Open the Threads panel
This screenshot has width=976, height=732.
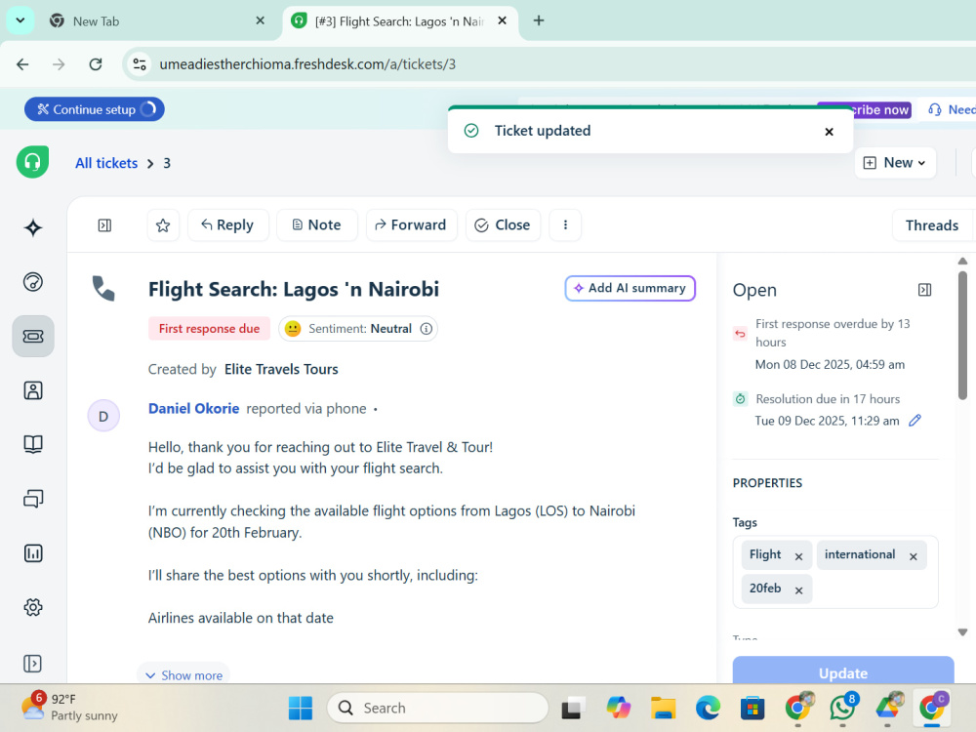(x=932, y=225)
